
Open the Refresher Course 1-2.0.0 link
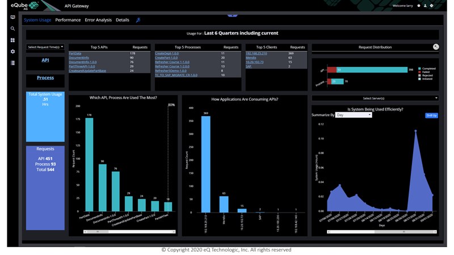(x=172, y=66)
